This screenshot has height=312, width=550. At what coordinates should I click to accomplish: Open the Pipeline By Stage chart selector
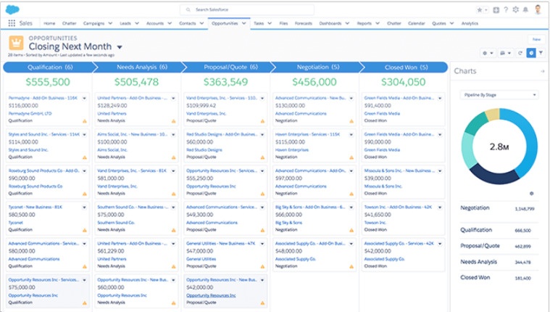coord(499,95)
